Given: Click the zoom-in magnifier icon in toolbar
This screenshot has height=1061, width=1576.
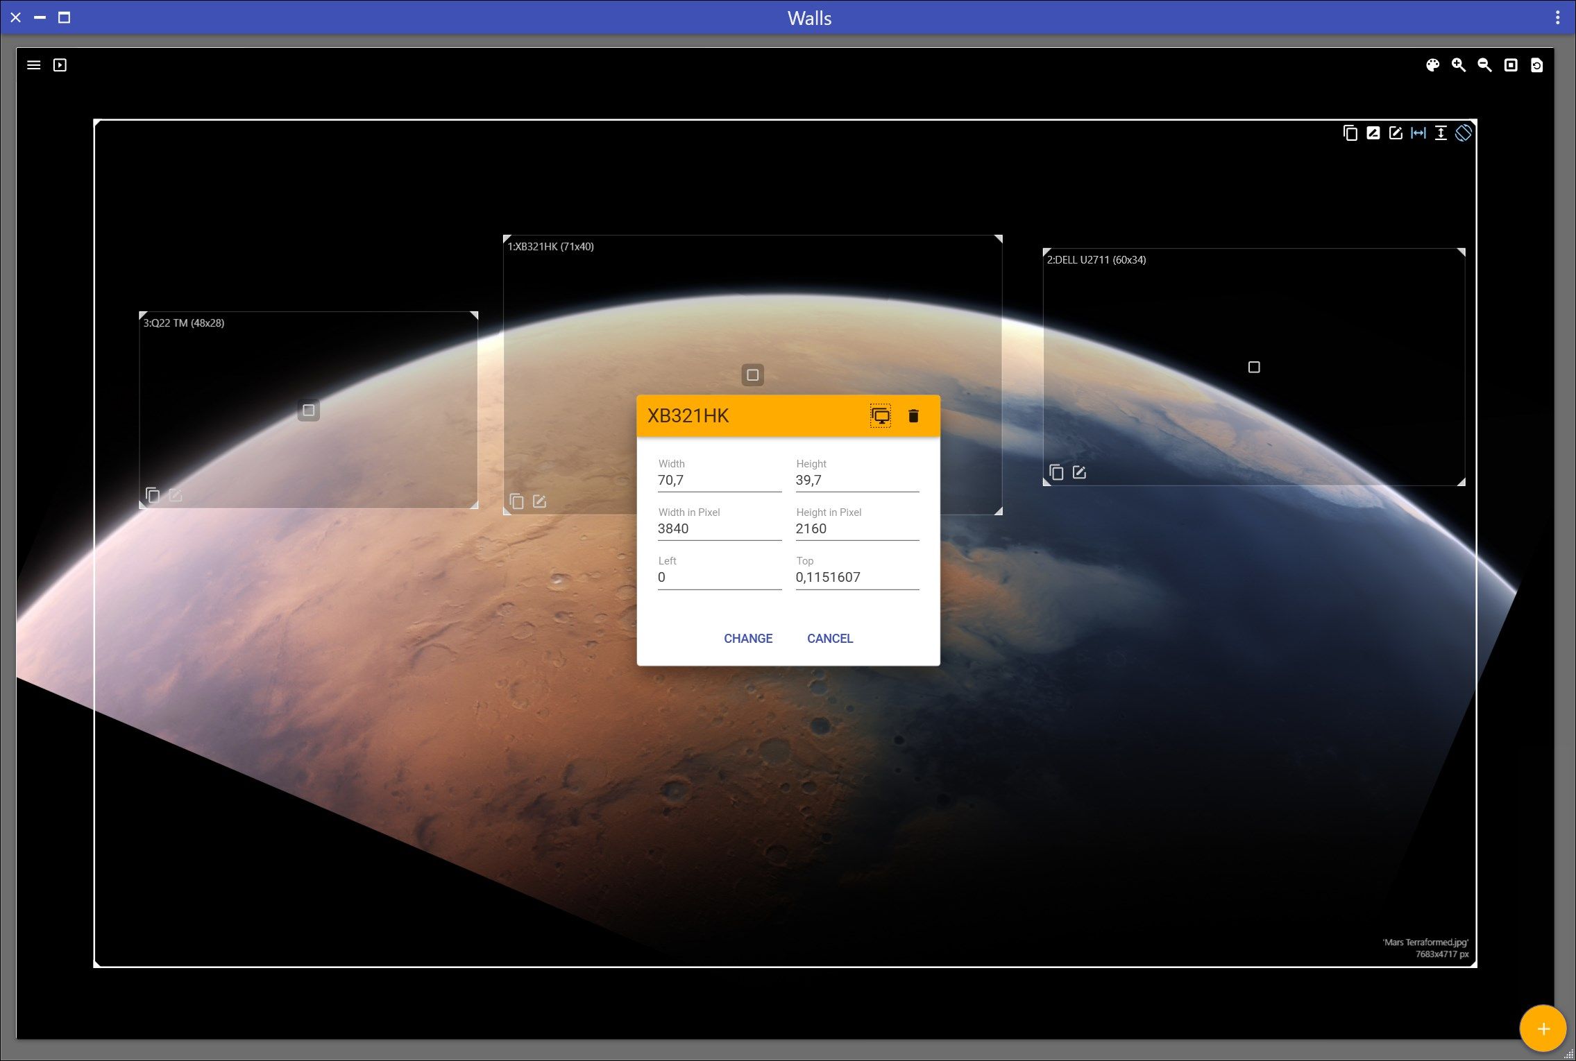Looking at the screenshot, I should (1459, 65).
